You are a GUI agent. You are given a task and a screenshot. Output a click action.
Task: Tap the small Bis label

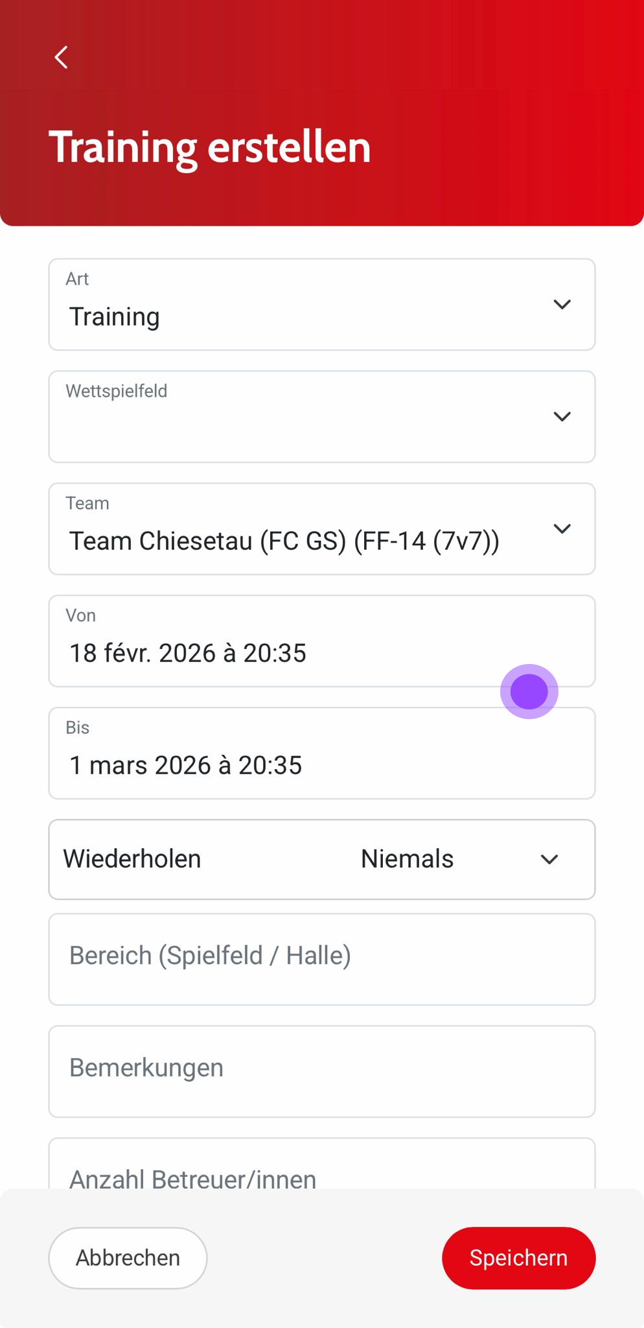(78, 728)
